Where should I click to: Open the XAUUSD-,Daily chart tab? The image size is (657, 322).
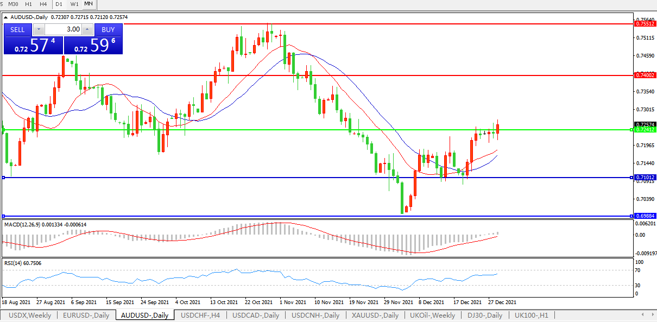[x=375, y=315]
